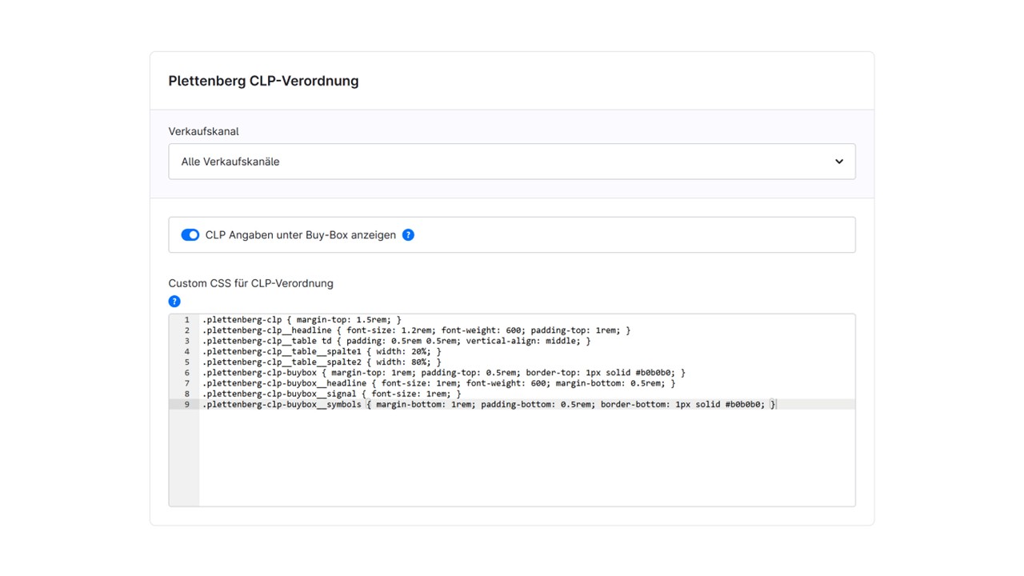Click the CLP Angaben unter Buy-Box anzeigen label
1024x576 pixels.
click(301, 235)
